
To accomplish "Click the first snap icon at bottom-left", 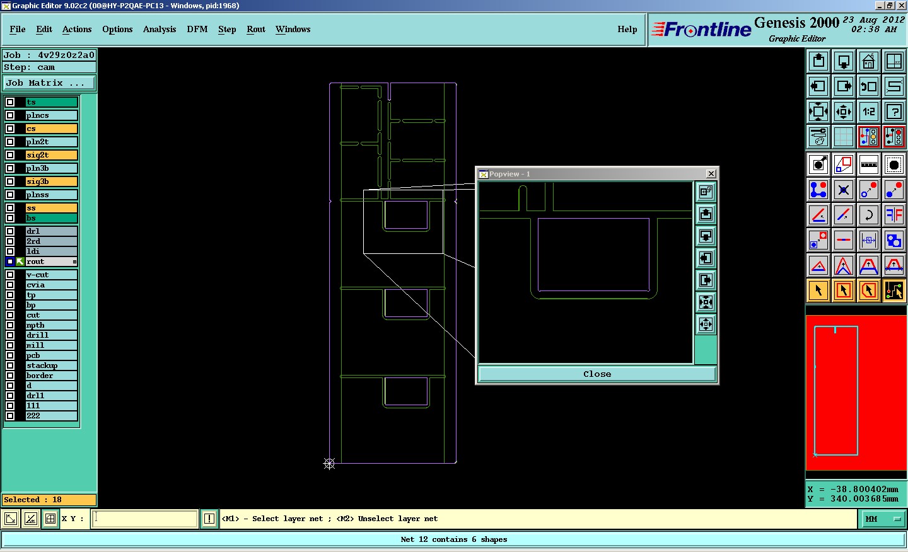I will tap(11, 519).
